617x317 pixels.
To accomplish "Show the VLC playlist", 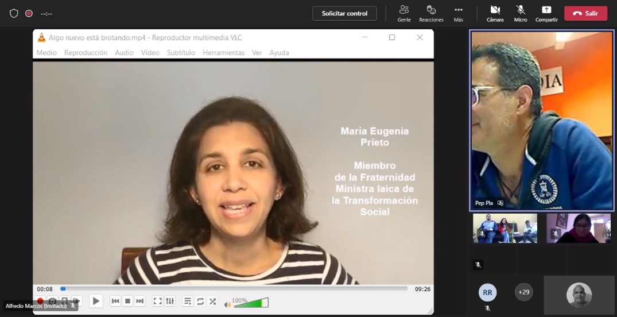I will click(x=188, y=301).
